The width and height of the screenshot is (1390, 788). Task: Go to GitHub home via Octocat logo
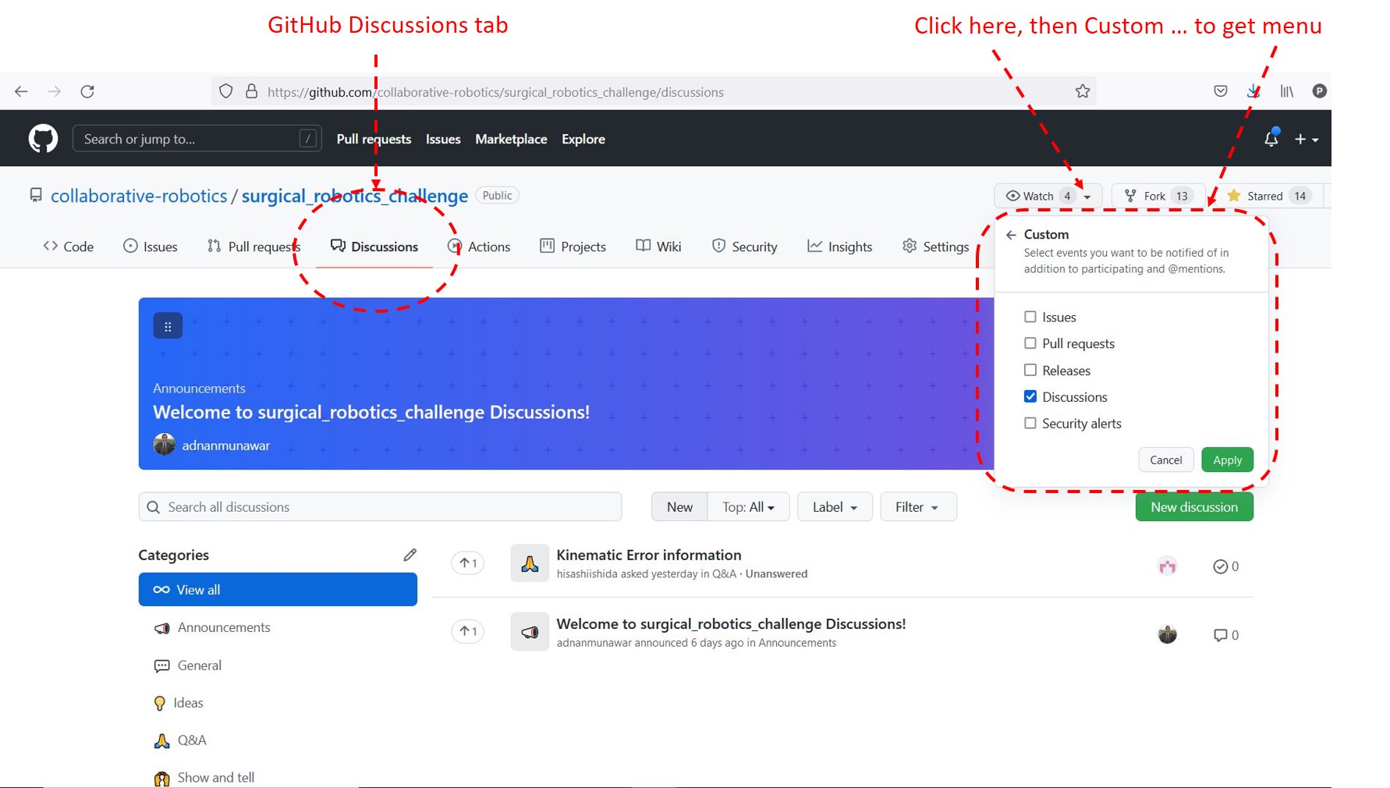tap(43, 139)
